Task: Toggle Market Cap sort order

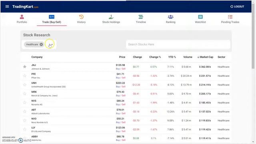Action: pyautogui.click(x=205, y=57)
